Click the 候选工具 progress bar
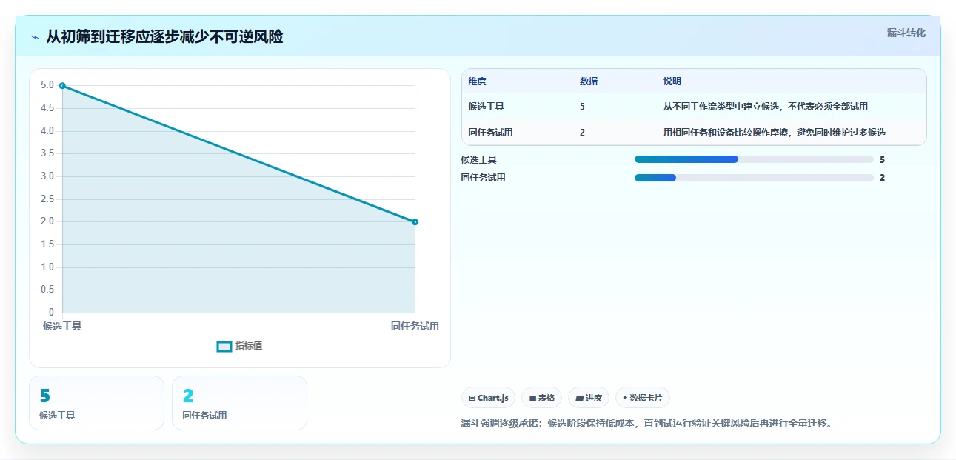This screenshot has width=956, height=460. coord(754,159)
